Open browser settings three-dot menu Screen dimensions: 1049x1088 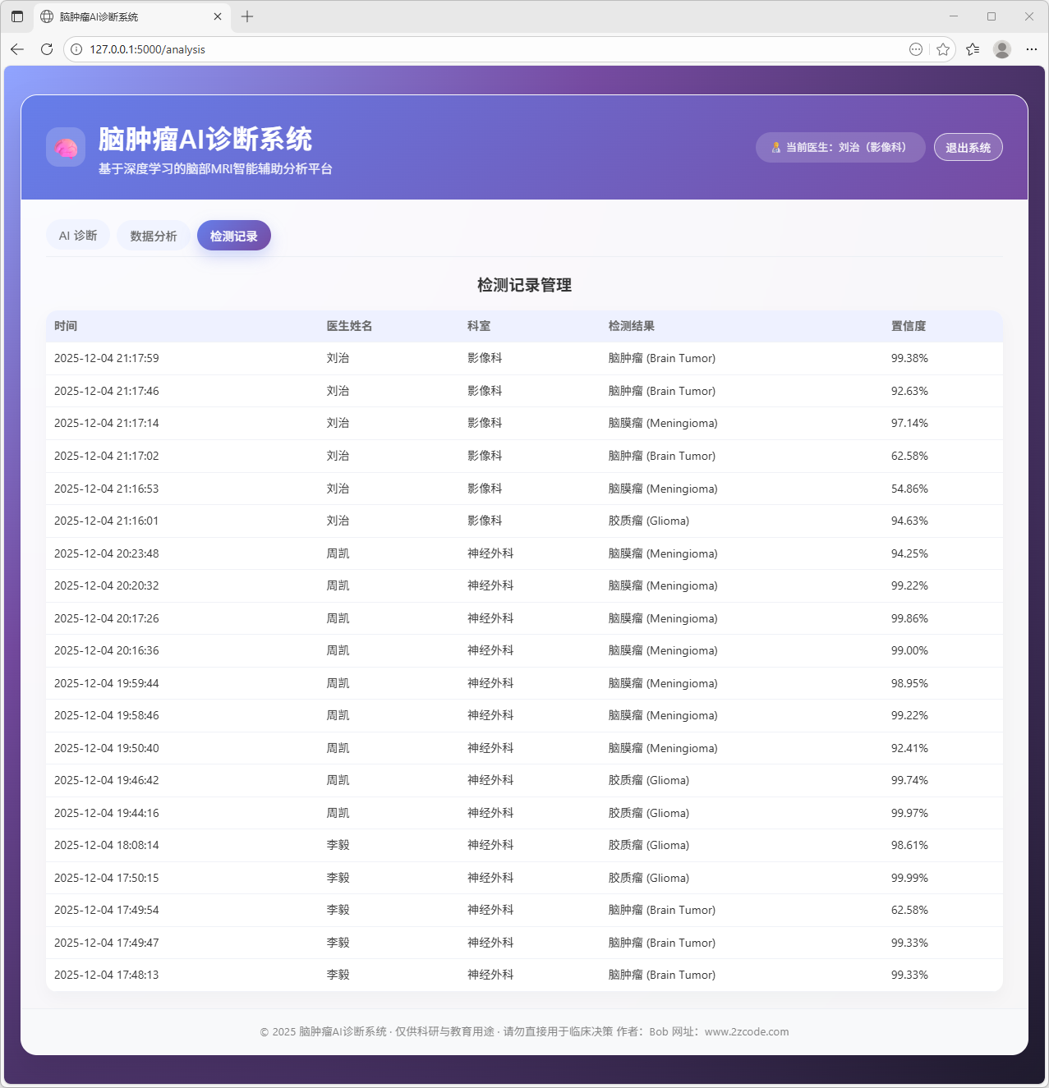1031,49
